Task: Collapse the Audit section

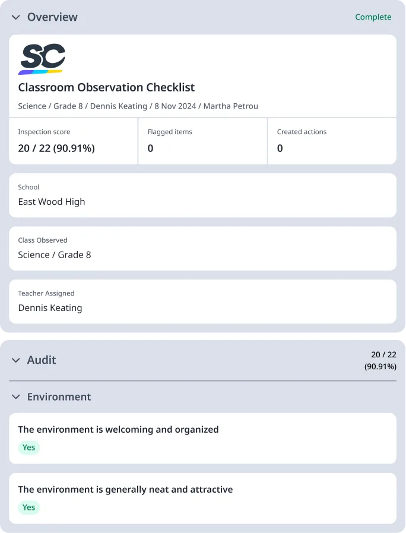Action: (x=15, y=360)
